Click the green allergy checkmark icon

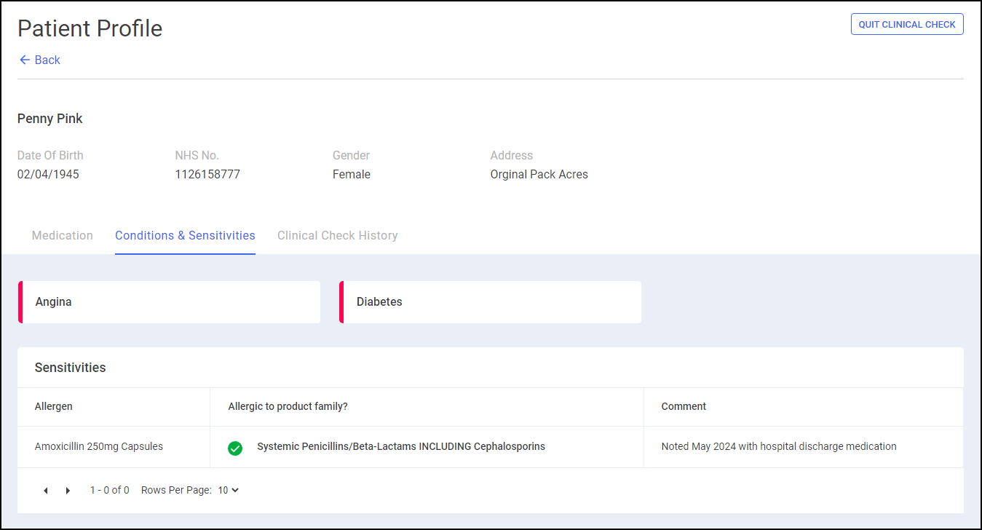pos(235,448)
